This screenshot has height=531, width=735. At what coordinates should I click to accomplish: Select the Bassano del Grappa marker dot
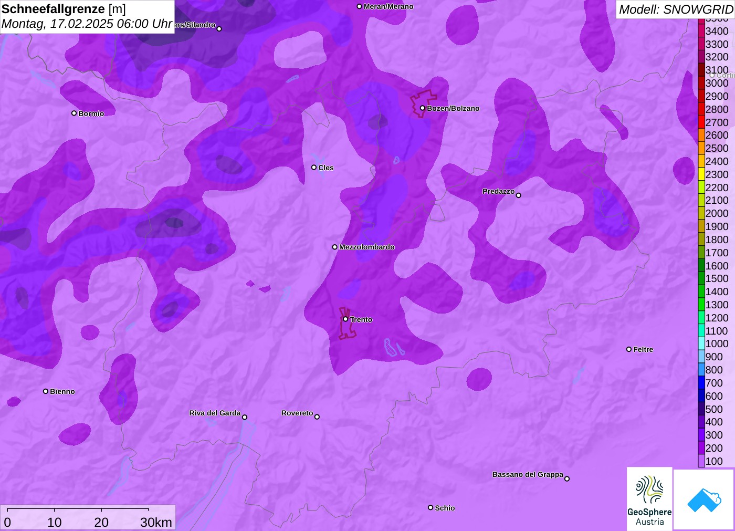tap(567, 478)
